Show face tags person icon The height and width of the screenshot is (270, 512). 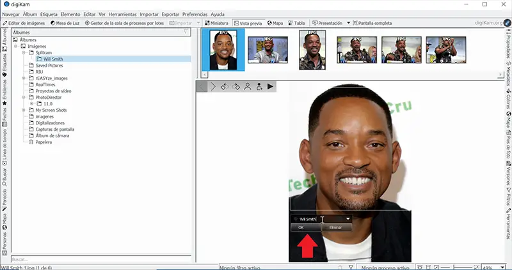248,87
